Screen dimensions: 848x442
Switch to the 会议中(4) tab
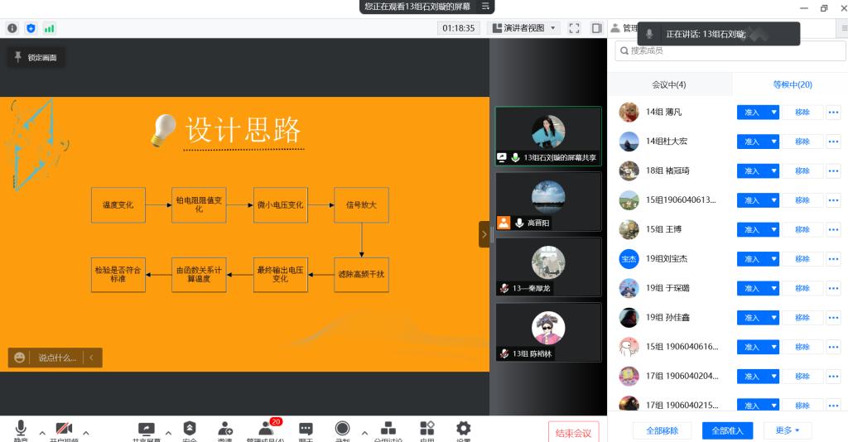[x=669, y=84]
